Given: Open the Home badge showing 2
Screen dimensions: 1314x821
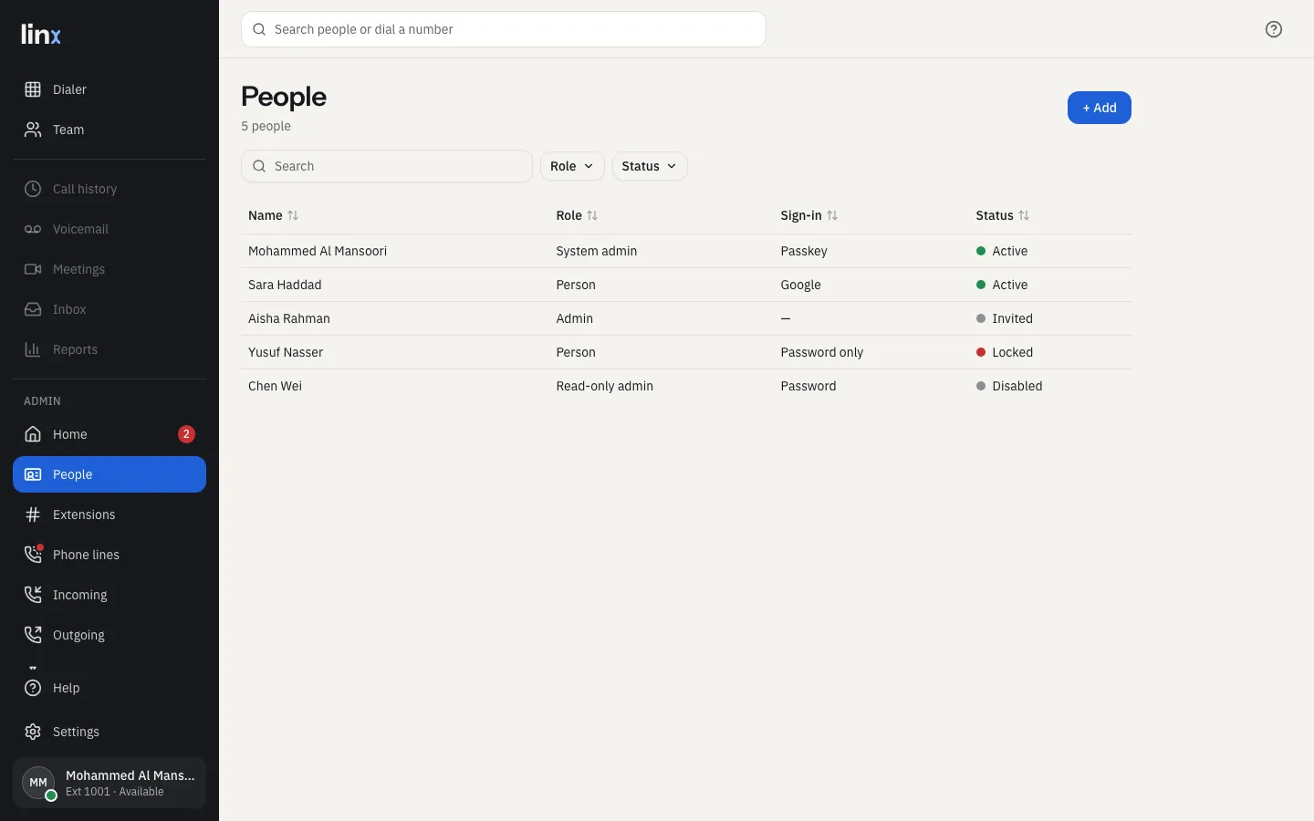Looking at the screenshot, I should coord(186,434).
